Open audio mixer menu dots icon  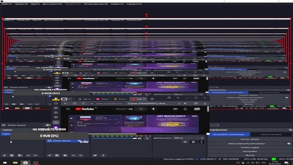(103, 155)
